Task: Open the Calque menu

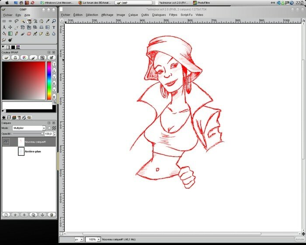Action: tap(133, 15)
